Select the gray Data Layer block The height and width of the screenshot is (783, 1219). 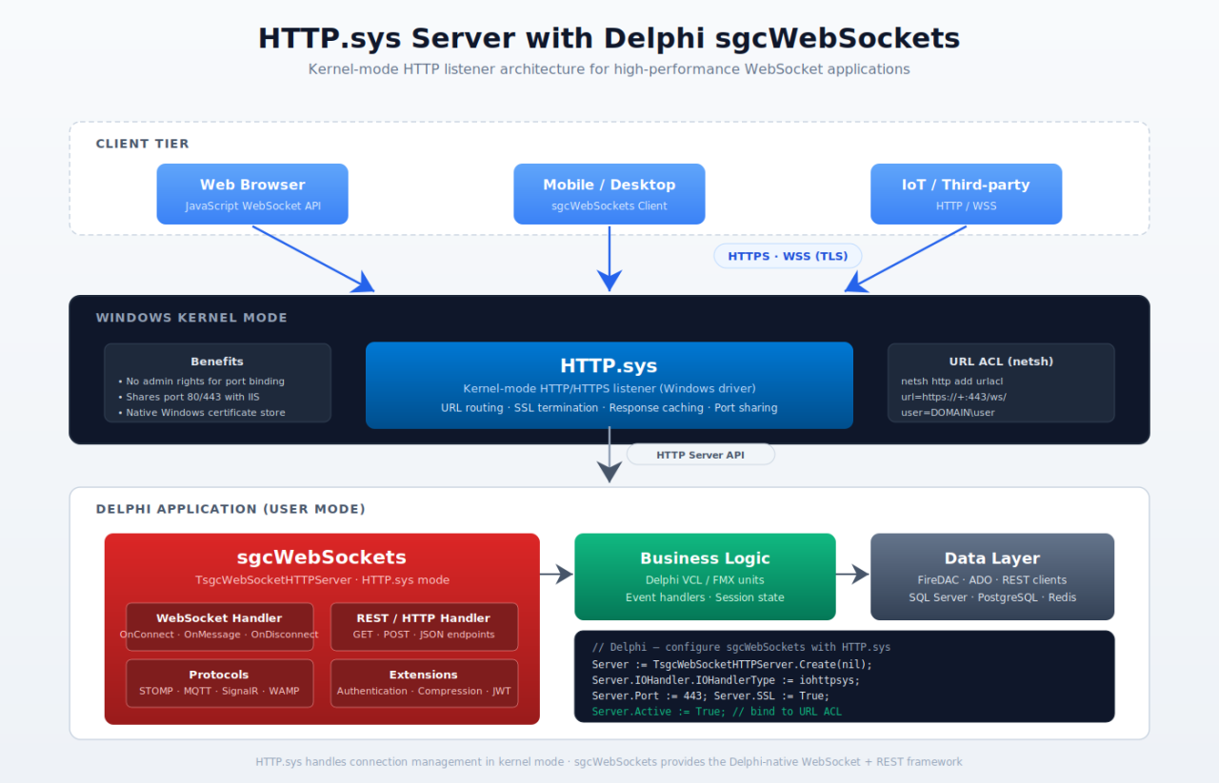click(x=991, y=577)
